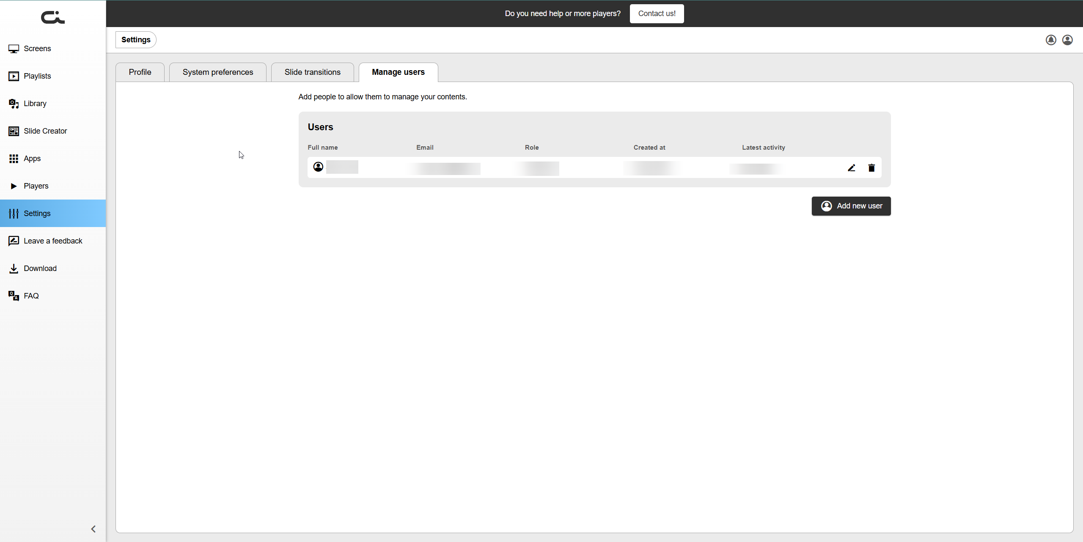Open Slide Creator from sidebar
This screenshot has height=542, width=1083.
coord(45,131)
